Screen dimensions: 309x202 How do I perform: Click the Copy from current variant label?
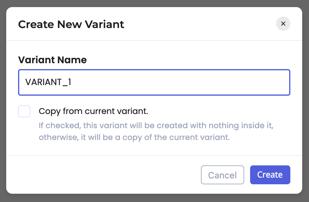click(93, 111)
